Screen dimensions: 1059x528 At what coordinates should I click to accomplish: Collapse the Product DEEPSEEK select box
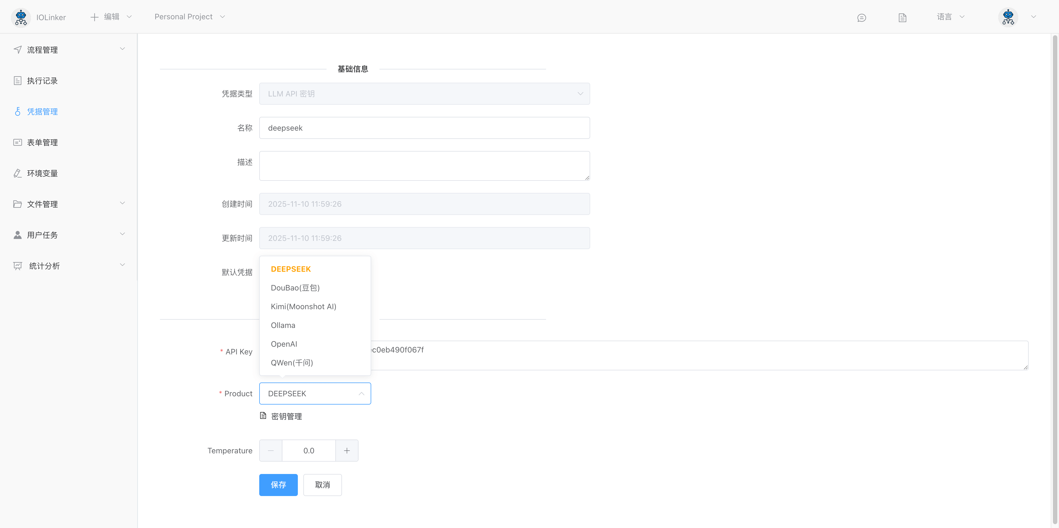coord(315,394)
